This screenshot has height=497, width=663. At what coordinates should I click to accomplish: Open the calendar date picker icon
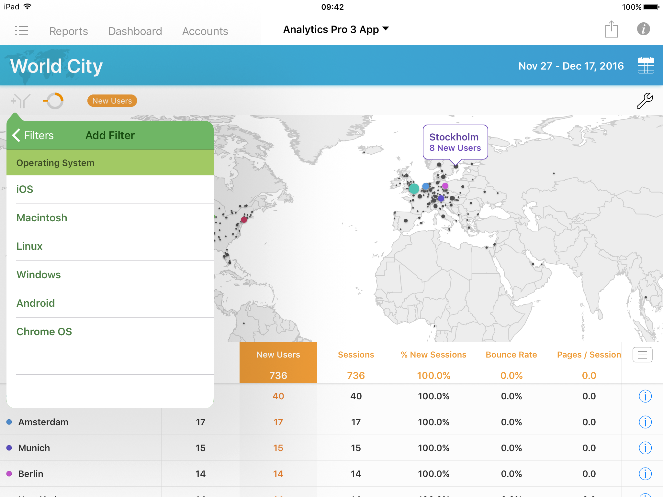[x=646, y=66]
